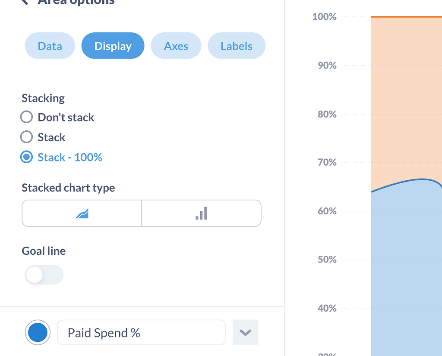Image resolution: width=442 pixels, height=356 pixels.
Task: Click the Stacking section heading
Action: (43, 98)
